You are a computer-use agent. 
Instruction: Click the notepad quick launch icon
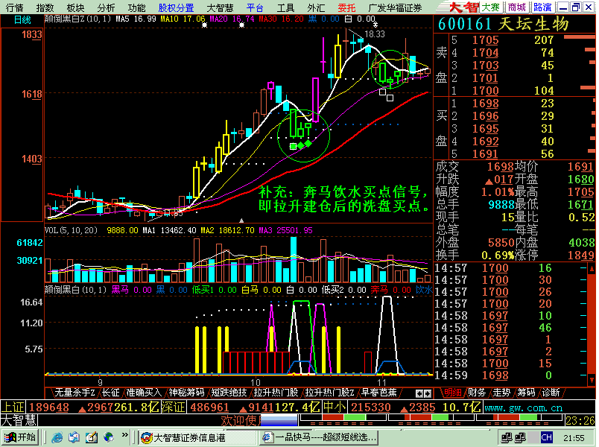[92, 437]
